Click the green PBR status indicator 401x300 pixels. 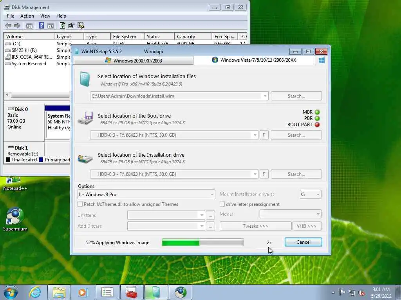click(x=317, y=118)
